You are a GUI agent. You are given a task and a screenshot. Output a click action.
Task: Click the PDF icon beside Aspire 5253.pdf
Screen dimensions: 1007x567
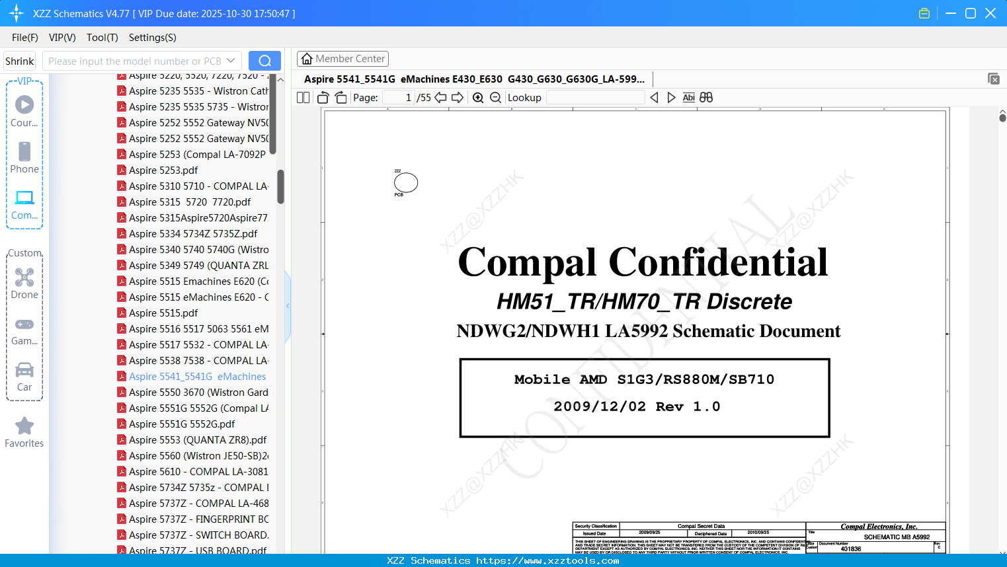[x=122, y=170]
